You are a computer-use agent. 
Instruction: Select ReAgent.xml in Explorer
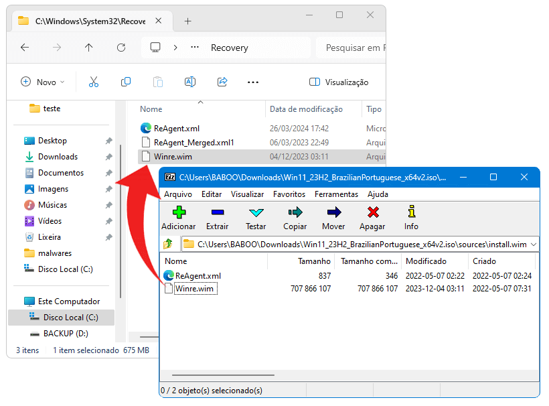177,128
